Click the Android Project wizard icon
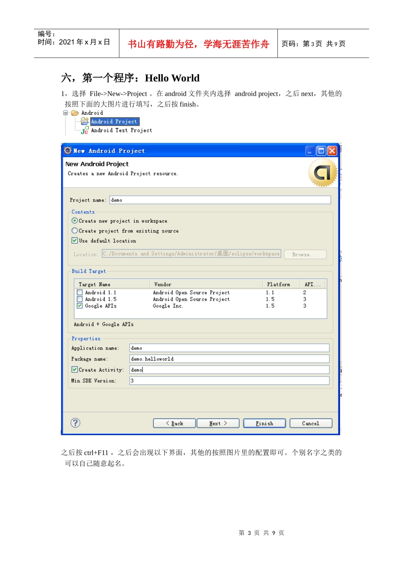 [85, 121]
